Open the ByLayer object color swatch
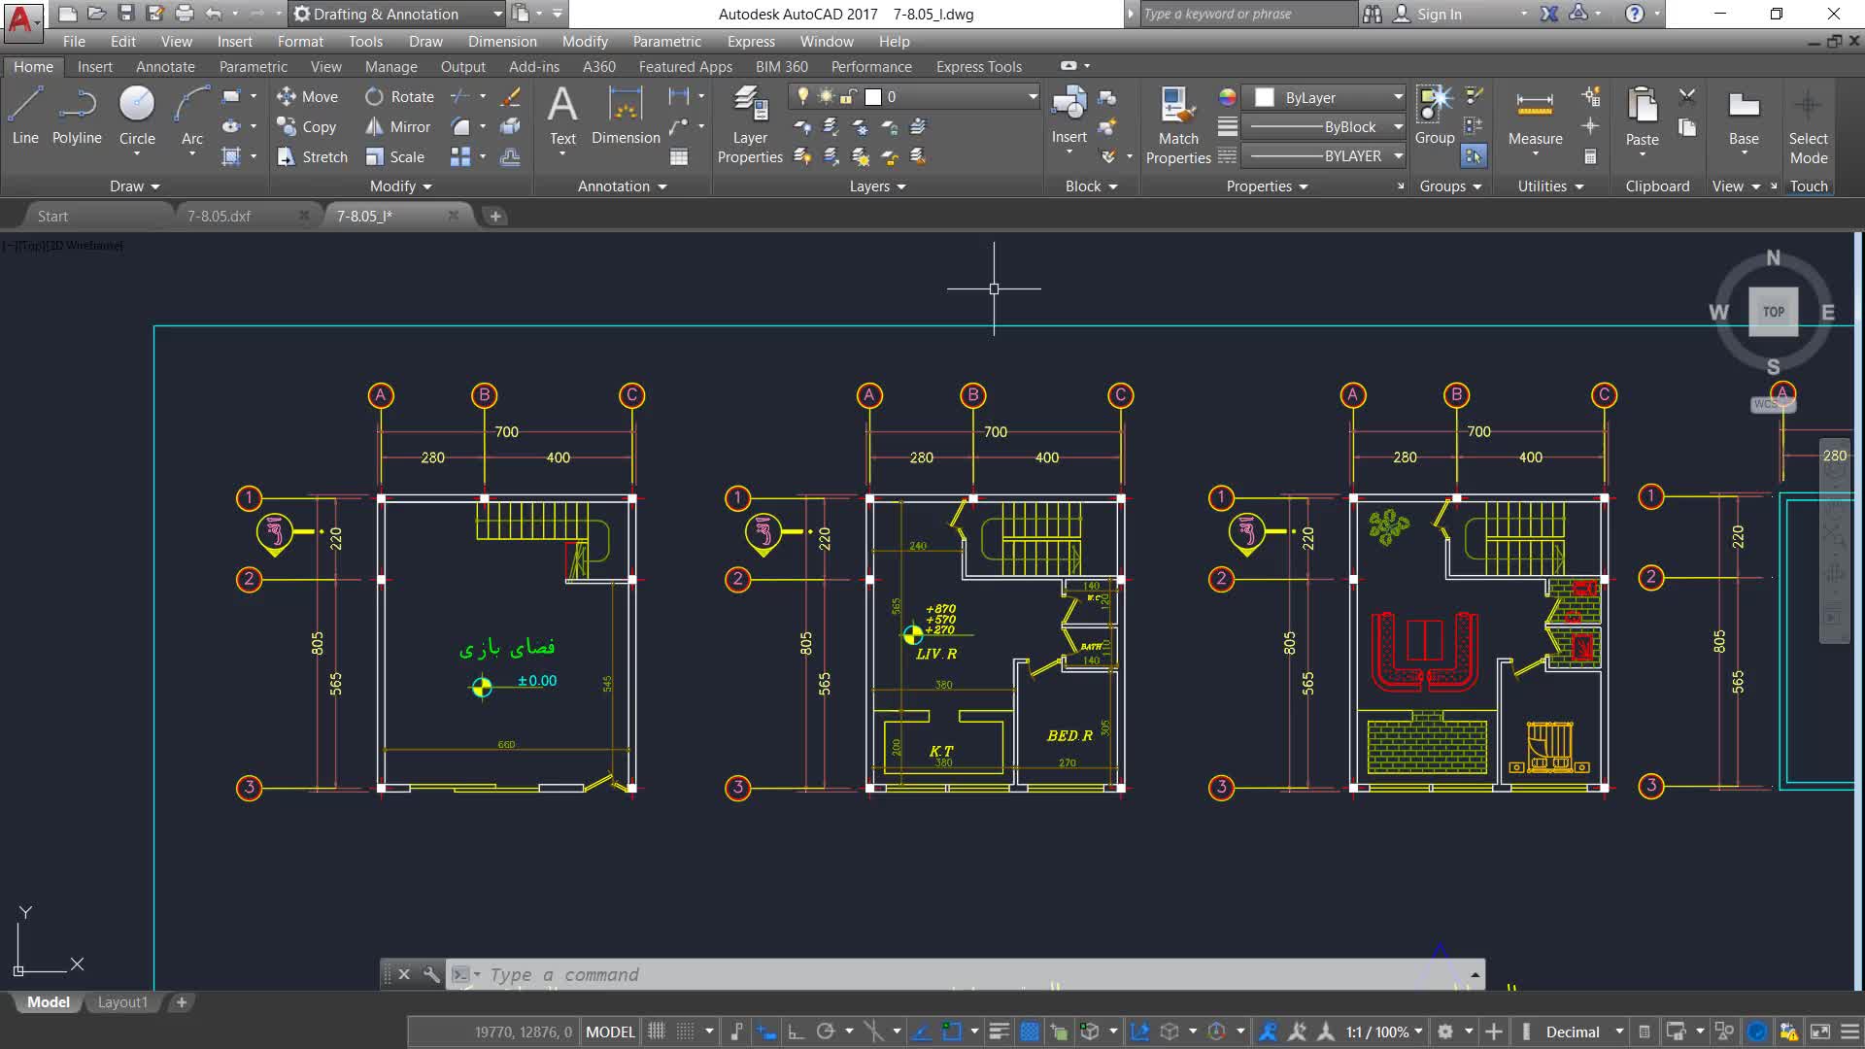1865x1049 pixels. 1265,97
